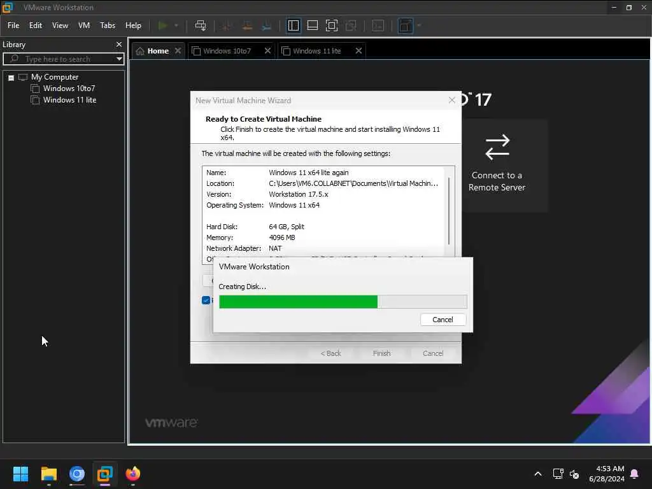The image size is (652, 489).
Task: Switch to the Windows 11 lite tab
Action: click(x=317, y=51)
